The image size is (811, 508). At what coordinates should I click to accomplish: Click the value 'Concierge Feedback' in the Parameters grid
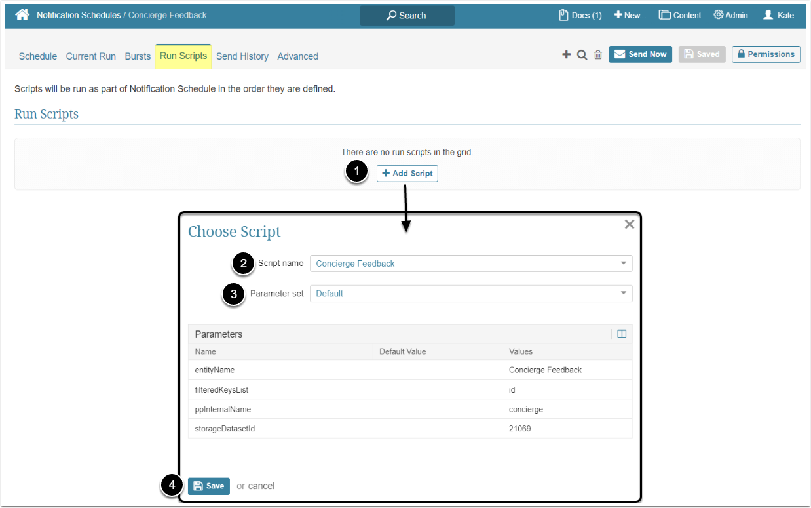point(545,370)
